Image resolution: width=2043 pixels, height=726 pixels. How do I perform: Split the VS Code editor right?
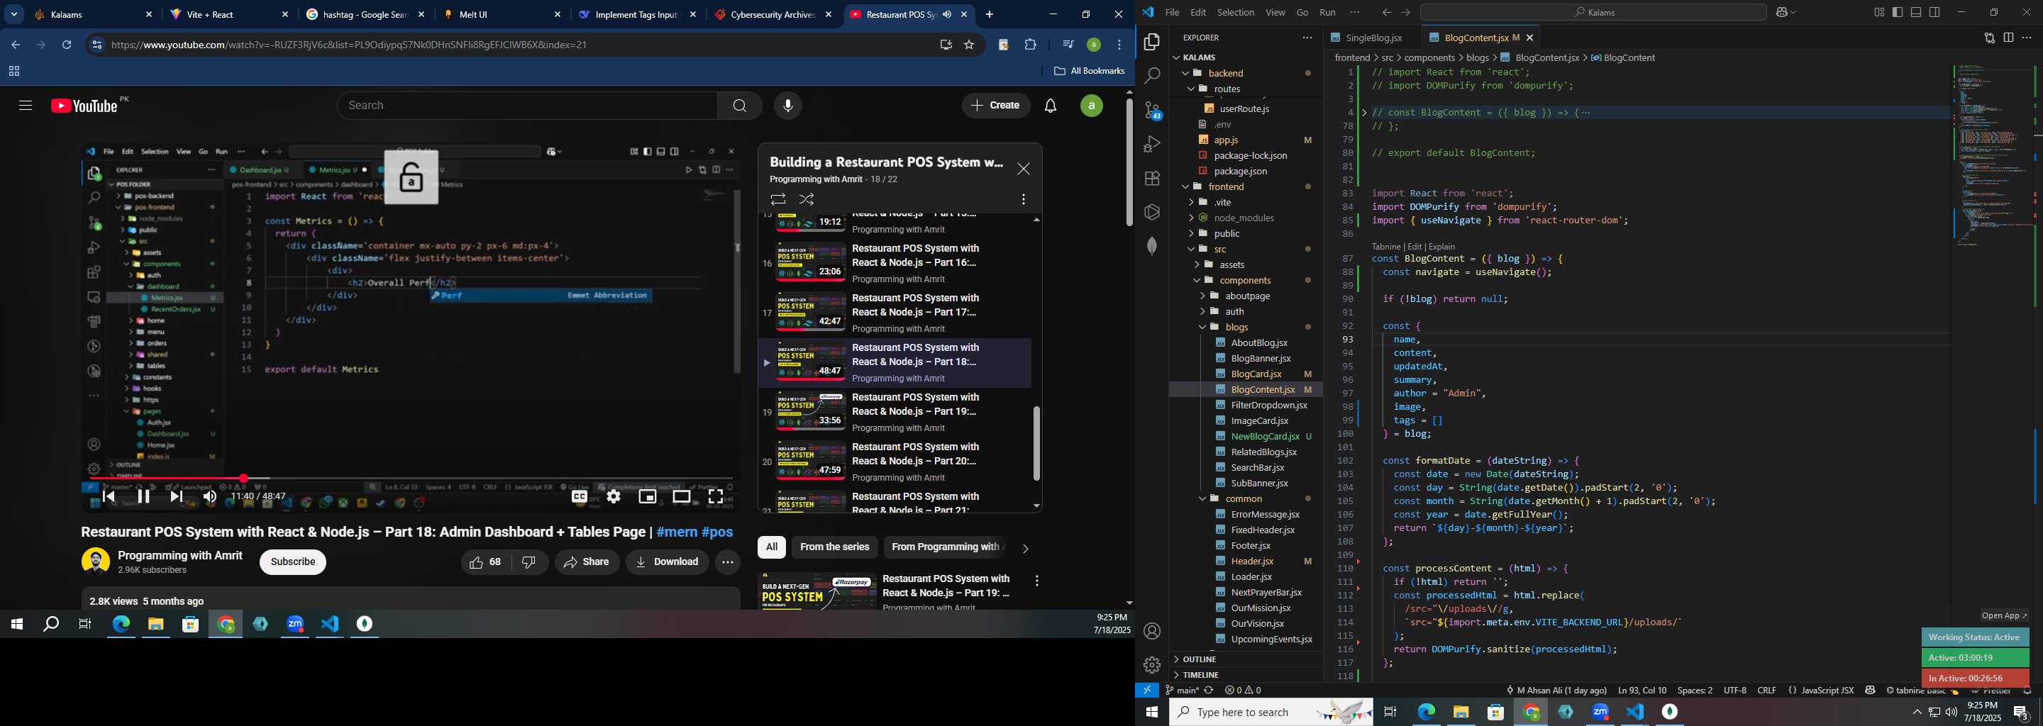pyautogui.click(x=2008, y=38)
